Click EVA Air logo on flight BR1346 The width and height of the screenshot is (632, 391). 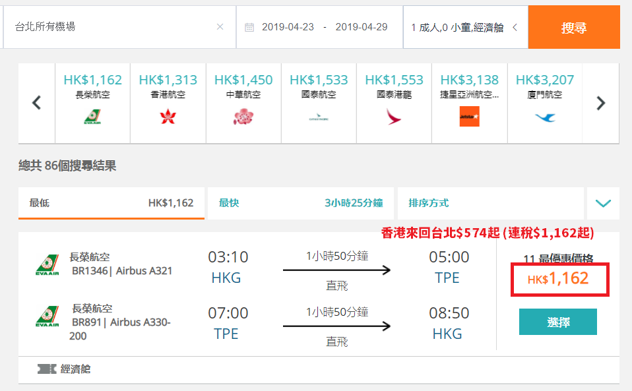[47, 265]
